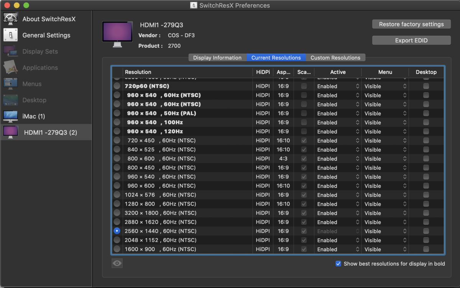This screenshot has width=460, height=288.
Task: Switch to the Custom Resolutions tab
Action: click(335, 57)
